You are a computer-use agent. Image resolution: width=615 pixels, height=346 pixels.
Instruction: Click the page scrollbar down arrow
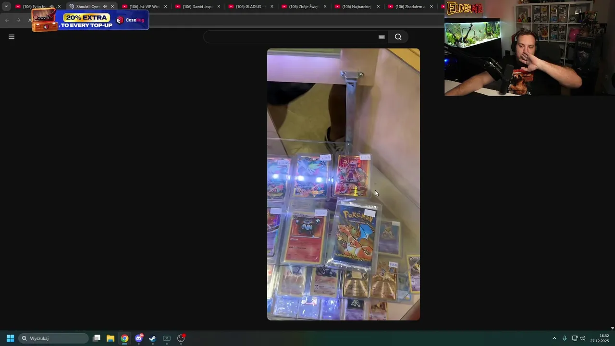[612, 328]
